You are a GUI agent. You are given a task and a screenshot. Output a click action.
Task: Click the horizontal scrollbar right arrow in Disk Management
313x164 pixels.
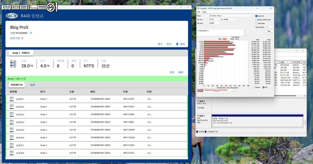coord(305,96)
